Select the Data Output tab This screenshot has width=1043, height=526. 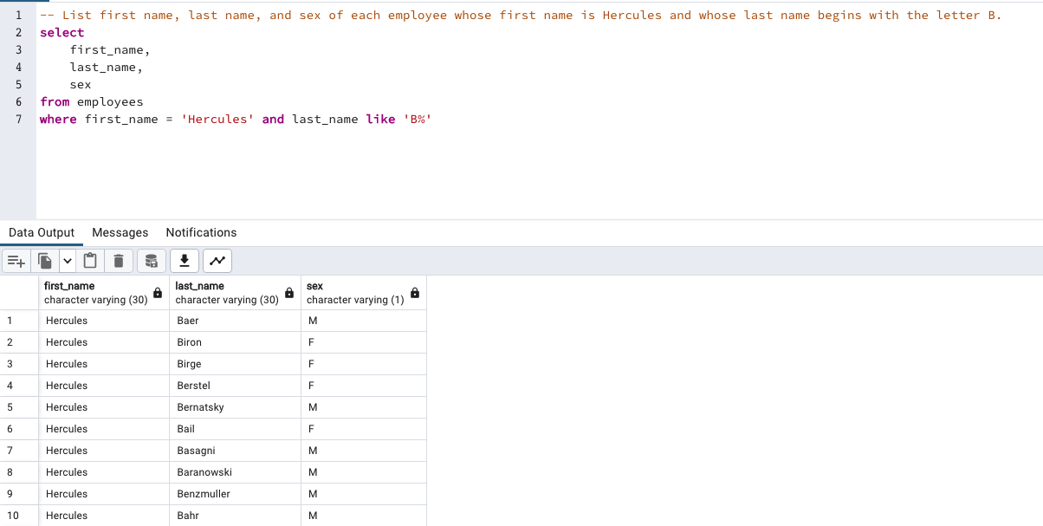coord(42,232)
